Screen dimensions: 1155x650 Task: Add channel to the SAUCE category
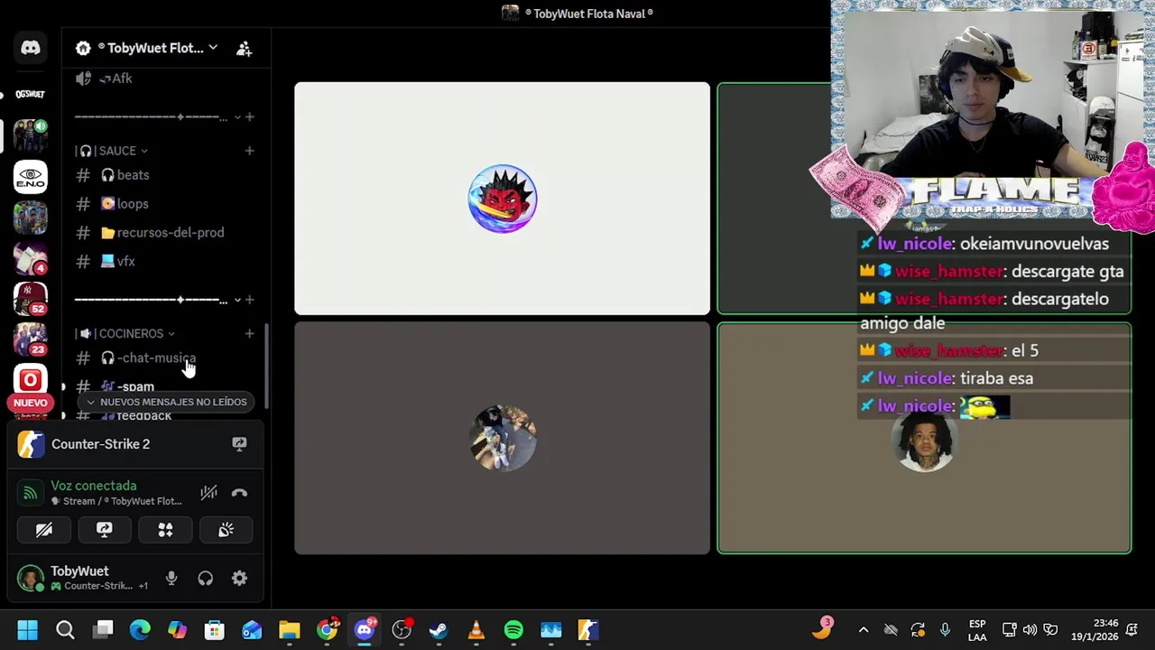249,151
